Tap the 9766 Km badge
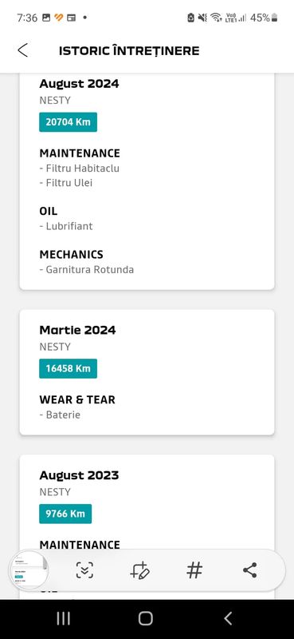This screenshot has height=639, width=294. pos(65,514)
